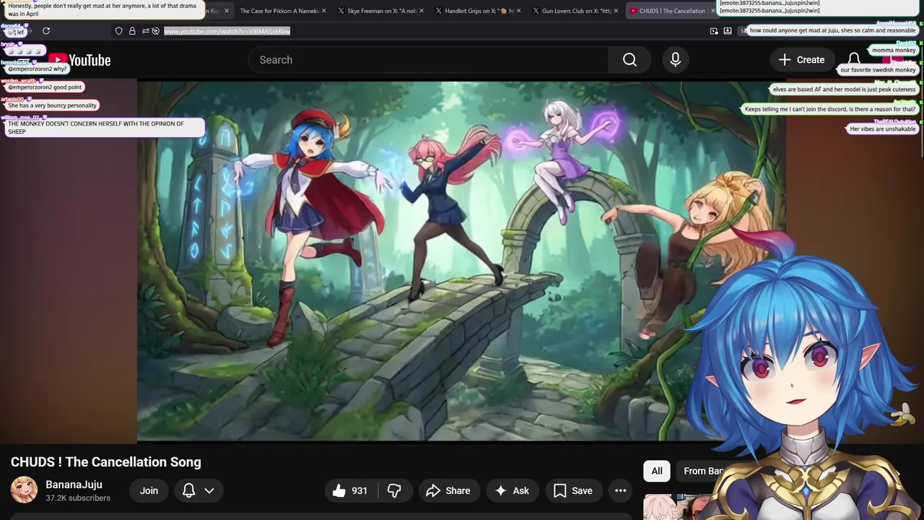This screenshot has width=924, height=520.
Task: Close the Gun Lovers Club tab
Action: [616, 11]
